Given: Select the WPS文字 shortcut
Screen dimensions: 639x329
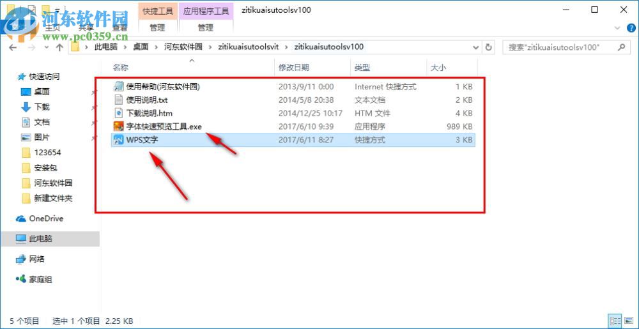Looking at the screenshot, I should (293, 140).
